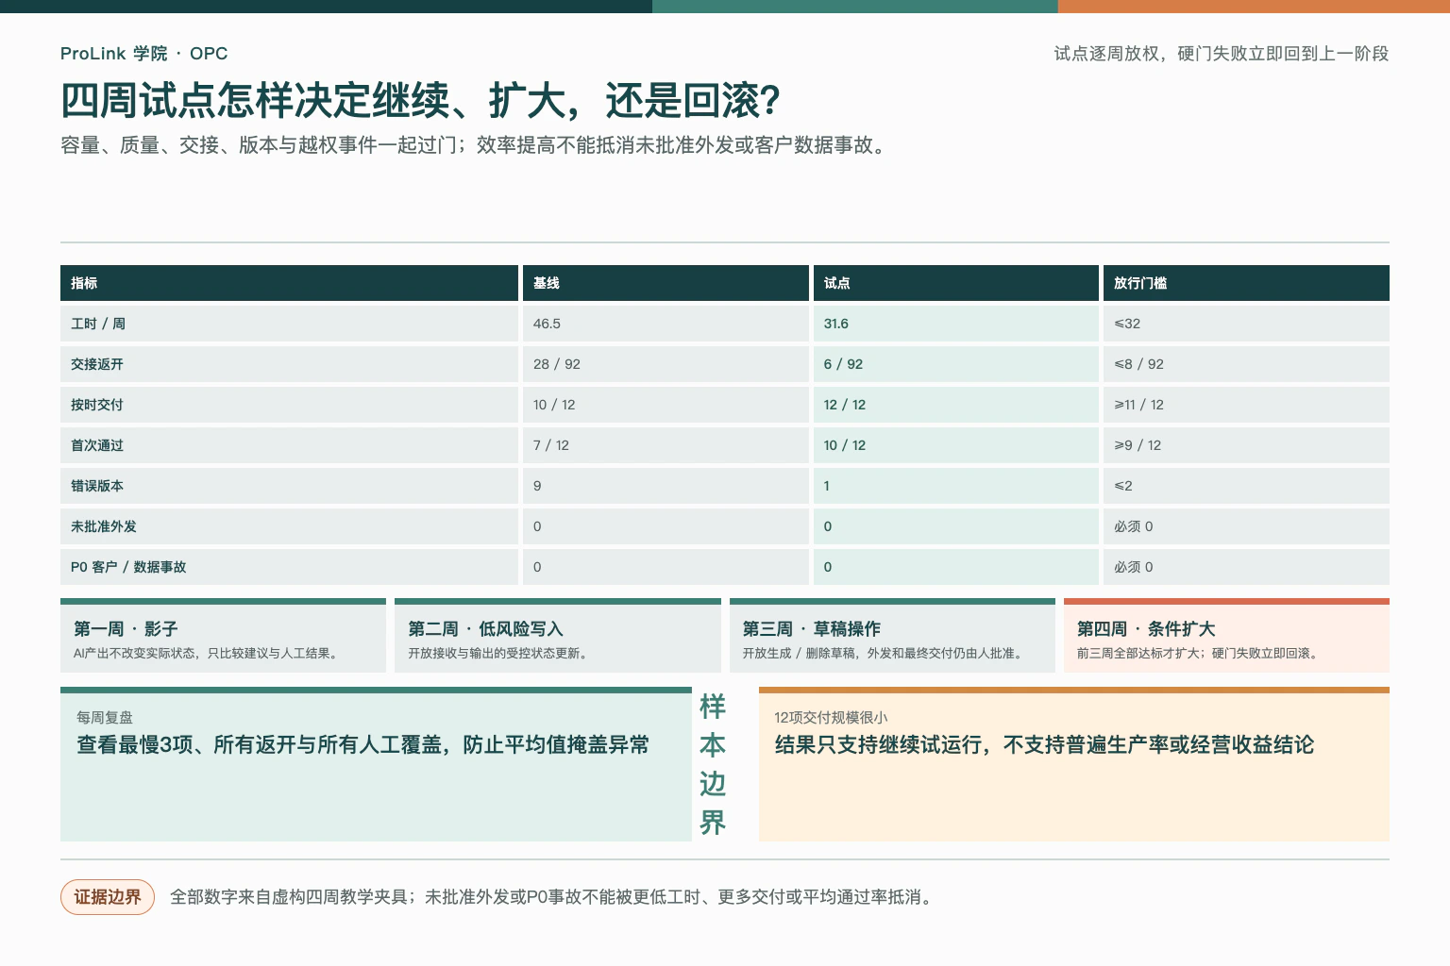Click the vertical 样本边界 label
The image size is (1450, 966).
click(x=713, y=764)
